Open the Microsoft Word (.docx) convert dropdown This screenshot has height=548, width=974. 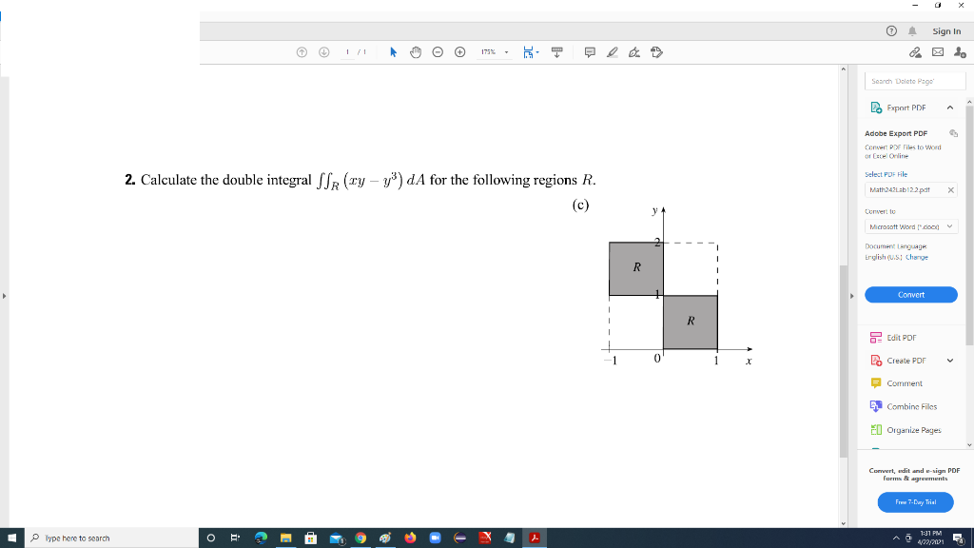click(910, 226)
